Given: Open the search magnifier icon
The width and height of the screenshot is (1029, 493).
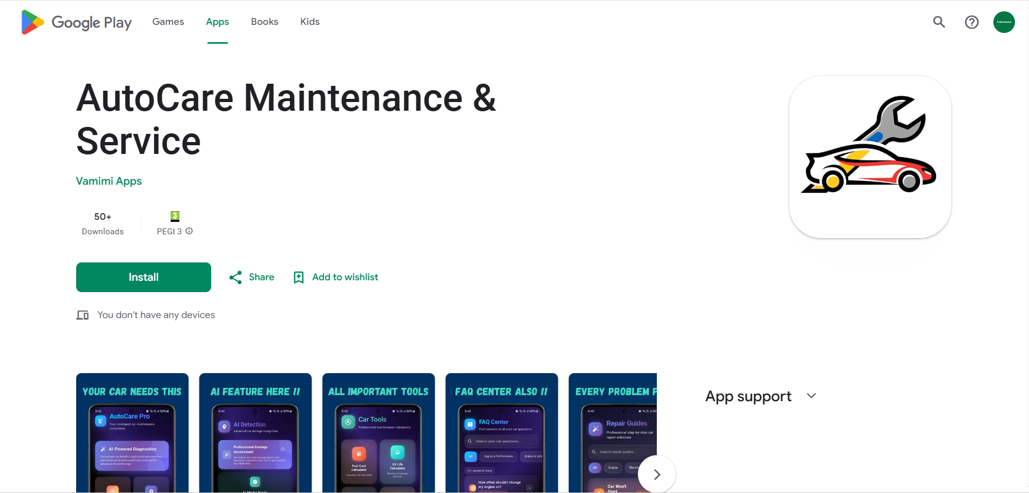Looking at the screenshot, I should [939, 22].
